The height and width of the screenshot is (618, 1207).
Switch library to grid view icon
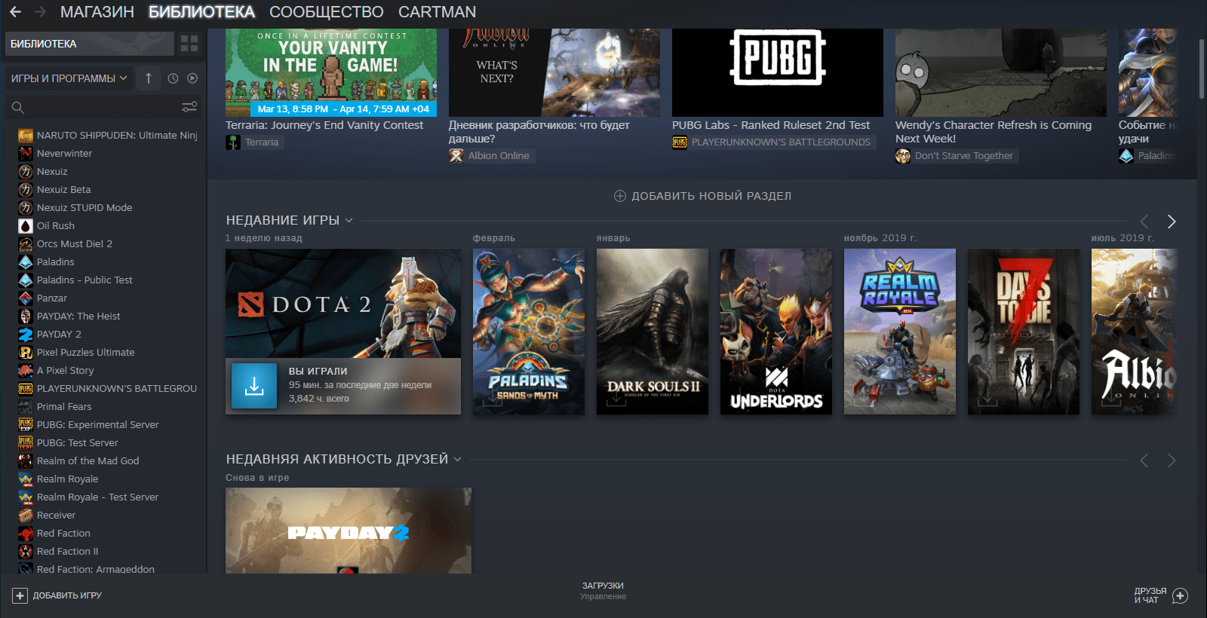click(189, 44)
